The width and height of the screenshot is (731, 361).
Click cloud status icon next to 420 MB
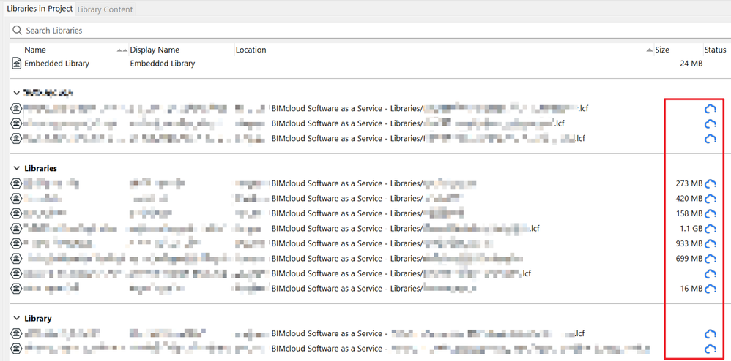pos(710,199)
